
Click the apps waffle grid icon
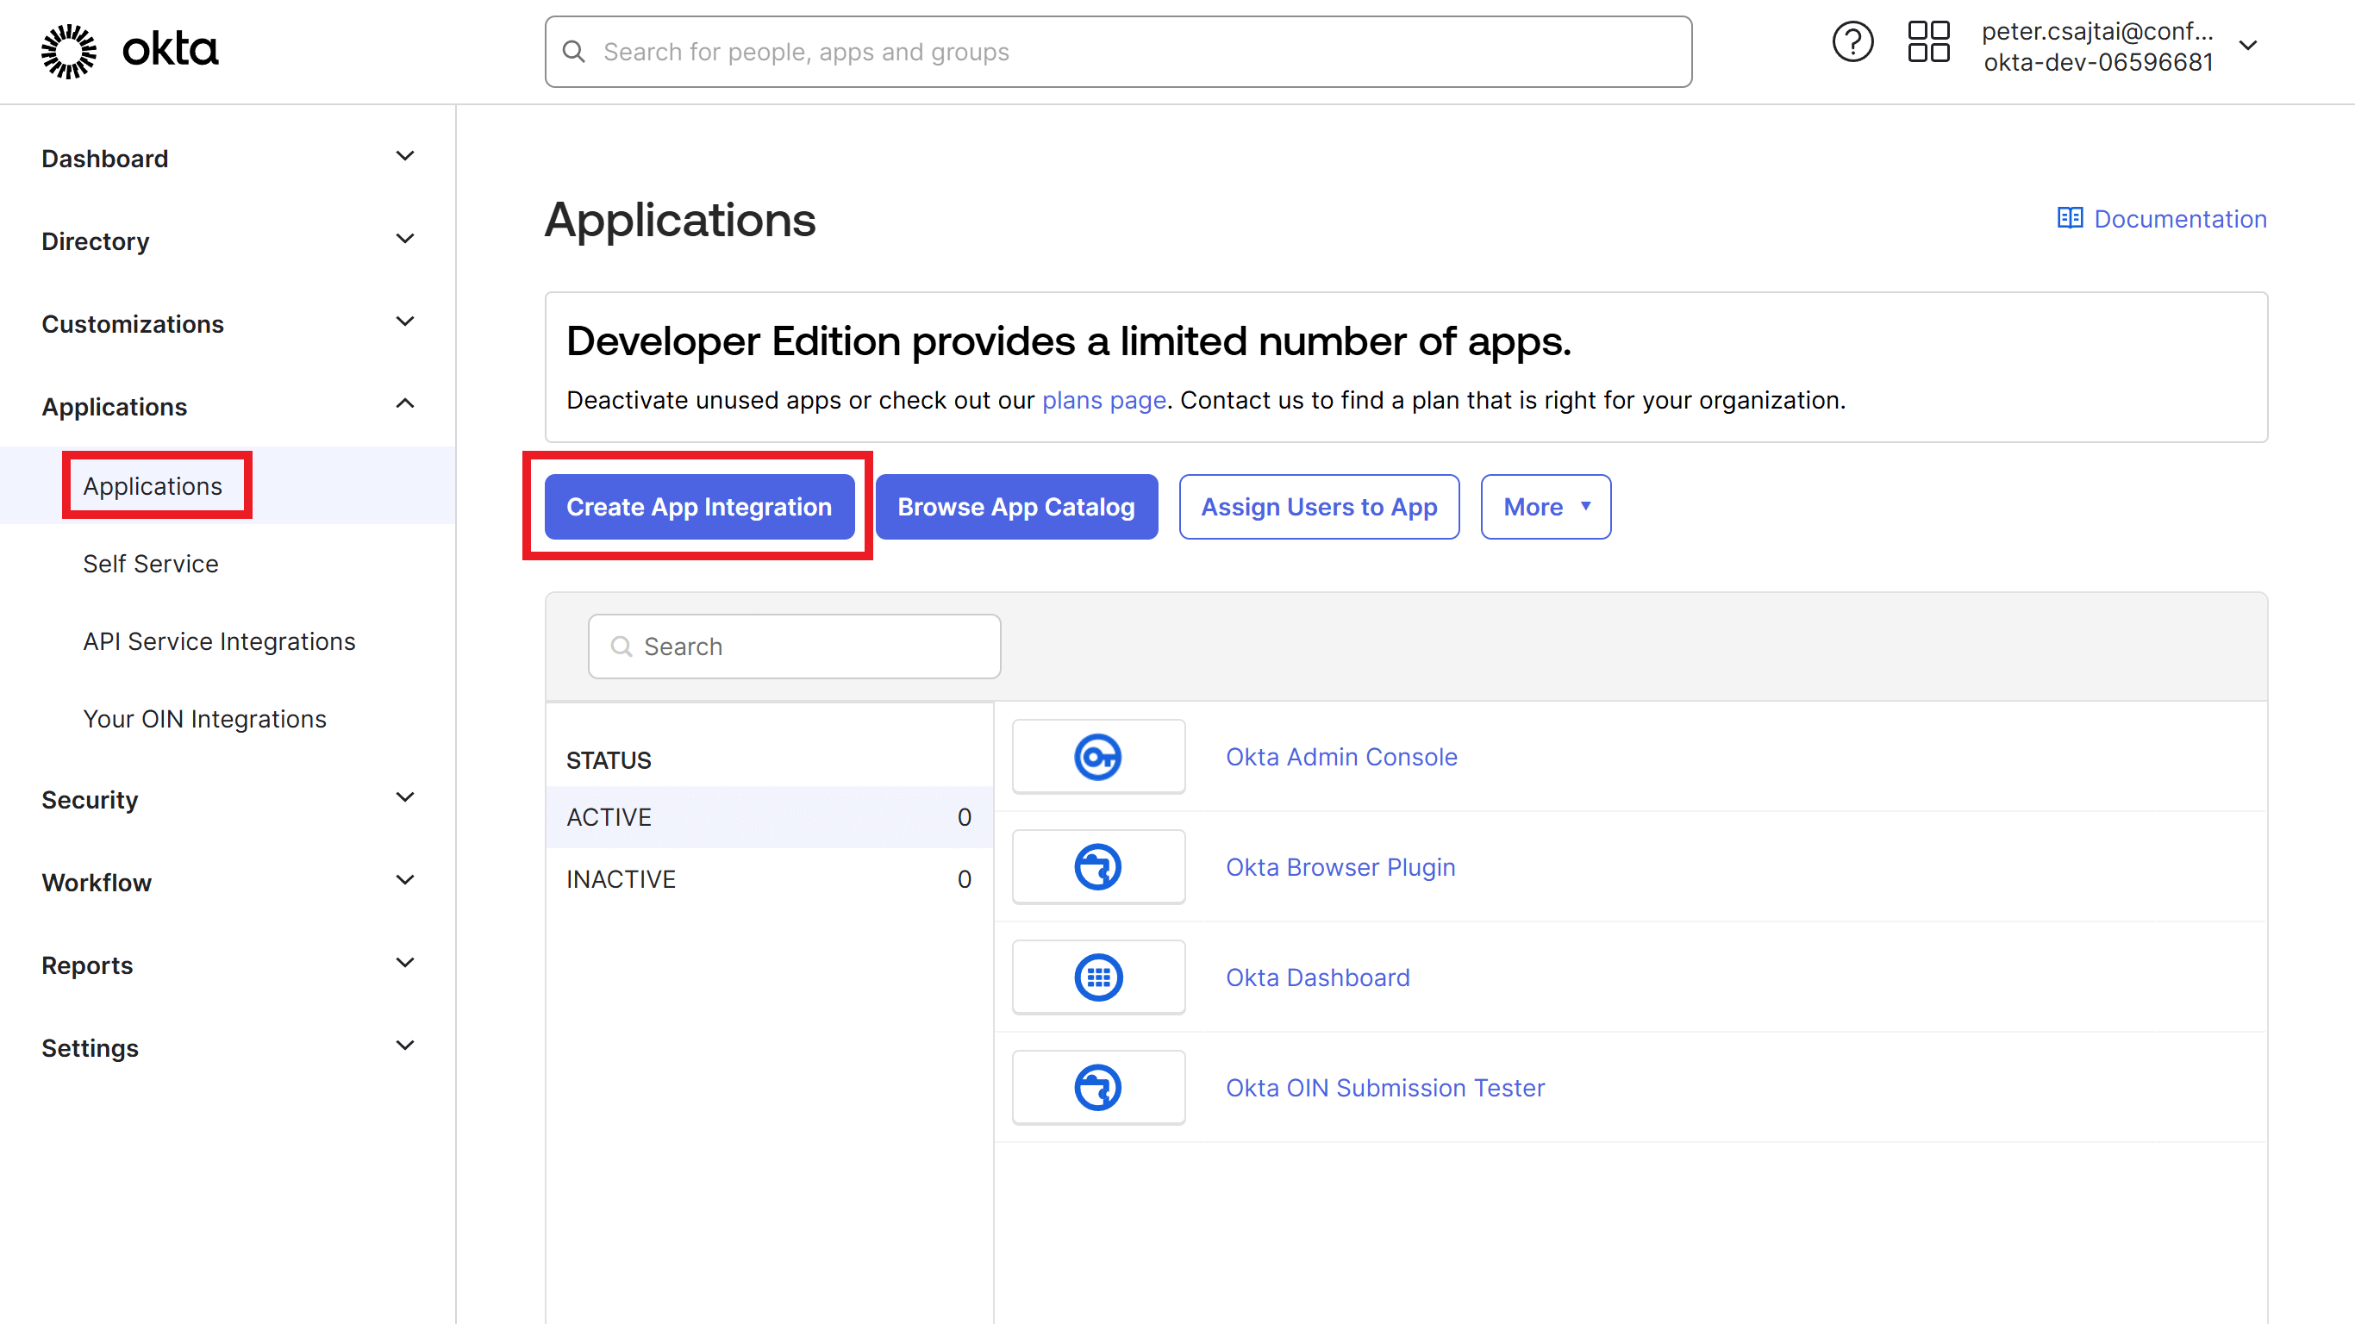[1928, 41]
